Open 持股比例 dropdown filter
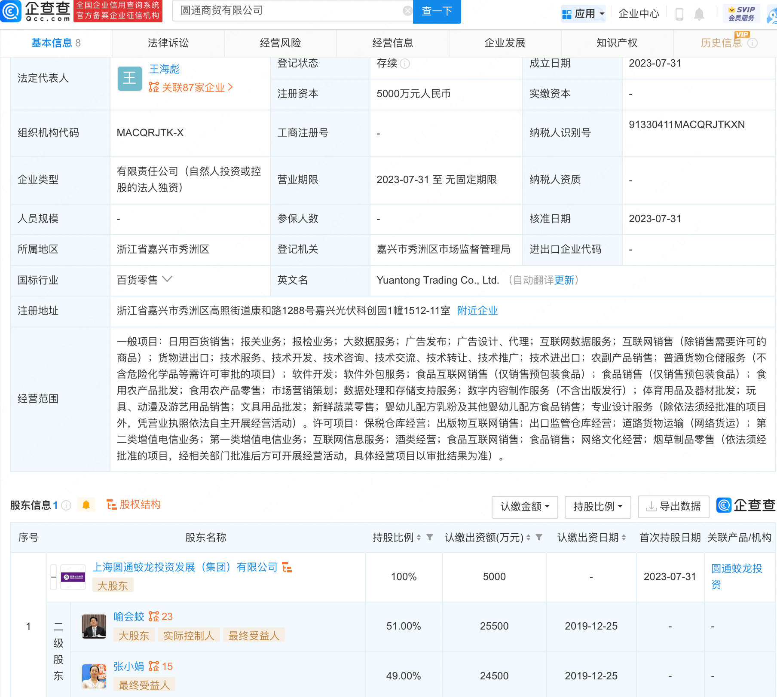The image size is (777, 697). click(598, 507)
